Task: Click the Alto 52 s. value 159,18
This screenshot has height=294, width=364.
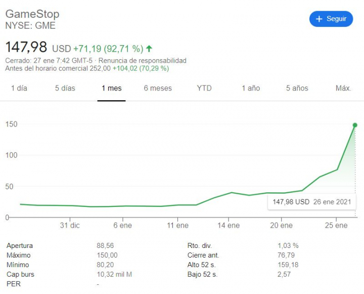Action: point(288,265)
